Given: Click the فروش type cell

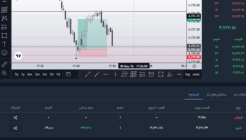Looking at the screenshot, I should (x=238, y=117).
